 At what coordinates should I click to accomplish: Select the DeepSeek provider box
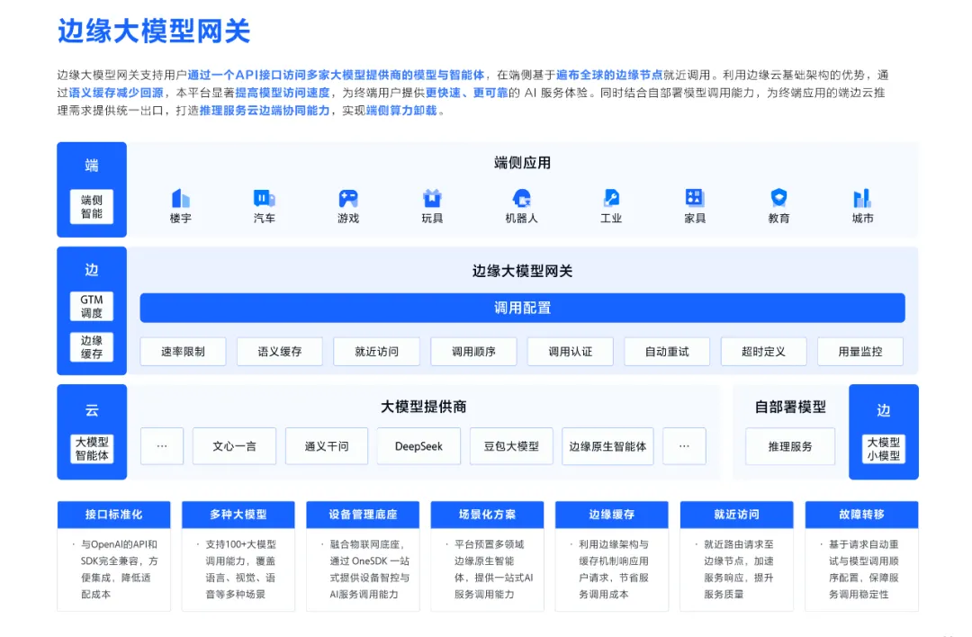click(x=418, y=446)
